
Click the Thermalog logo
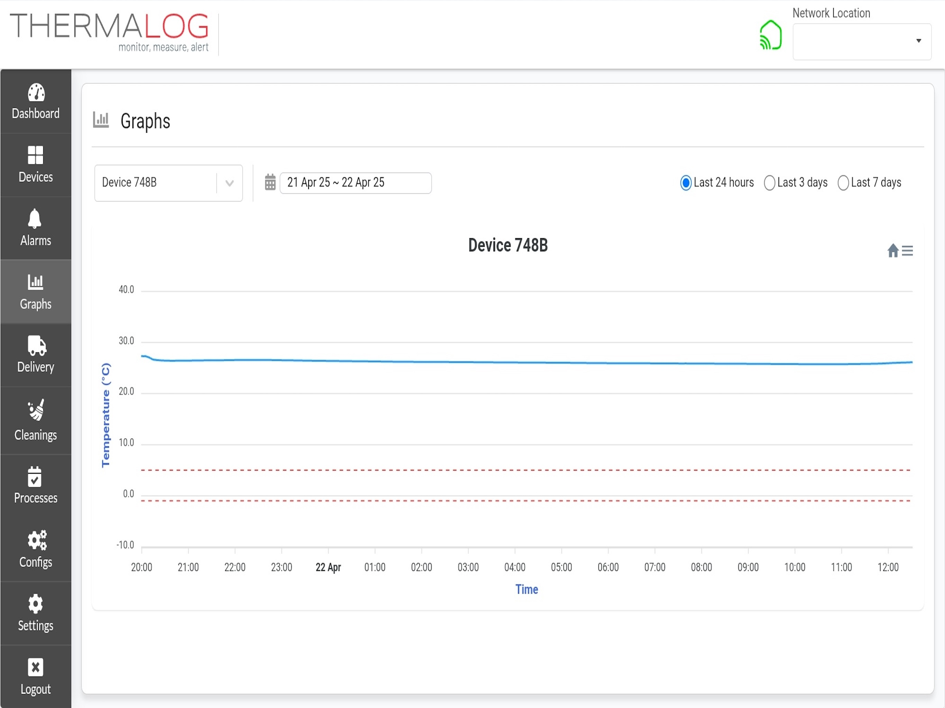(x=109, y=32)
